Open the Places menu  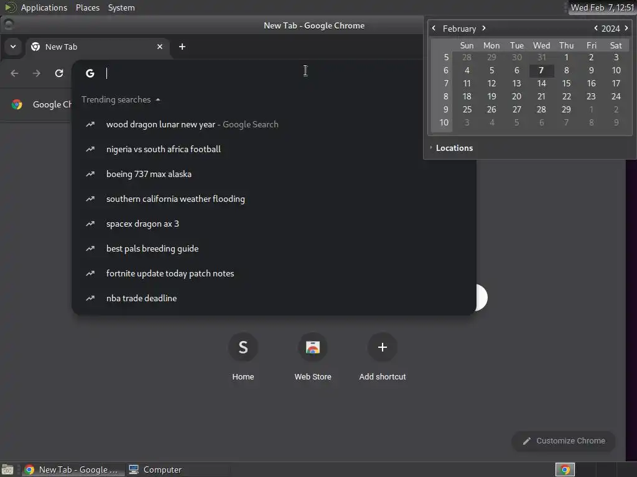[x=88, y=7]
